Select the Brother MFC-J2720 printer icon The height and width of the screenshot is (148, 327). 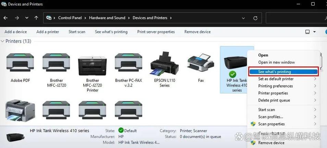56,62
